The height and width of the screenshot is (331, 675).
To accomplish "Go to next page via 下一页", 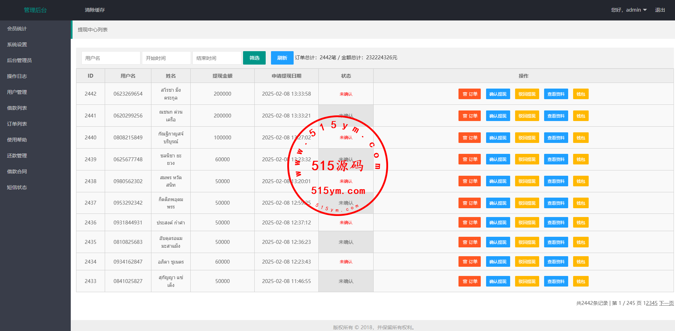I will [666, 303].
